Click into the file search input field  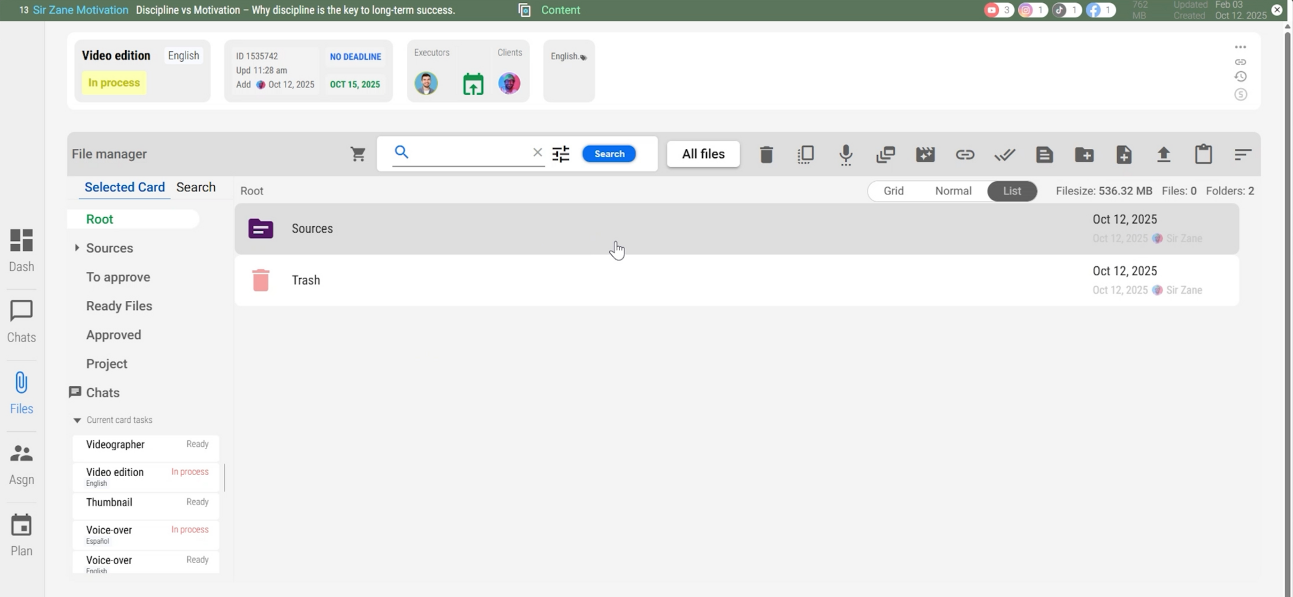click(x=467, y=153)
